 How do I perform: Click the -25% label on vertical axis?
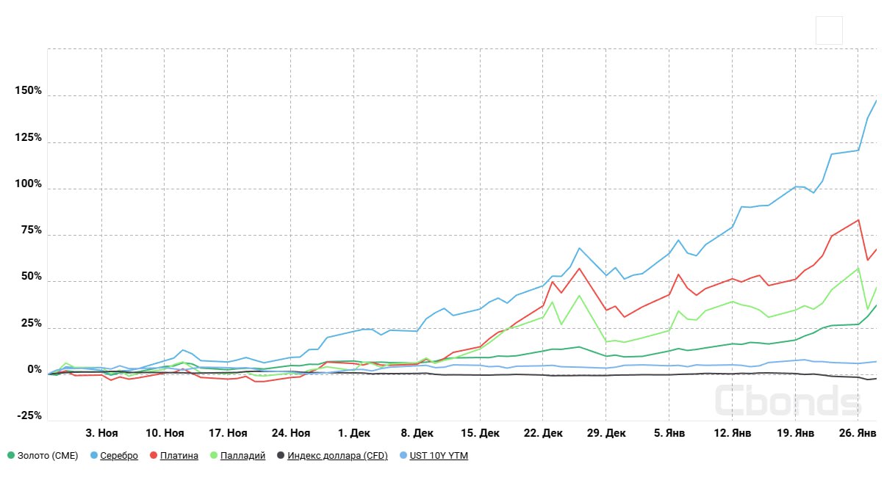(29, 415)
